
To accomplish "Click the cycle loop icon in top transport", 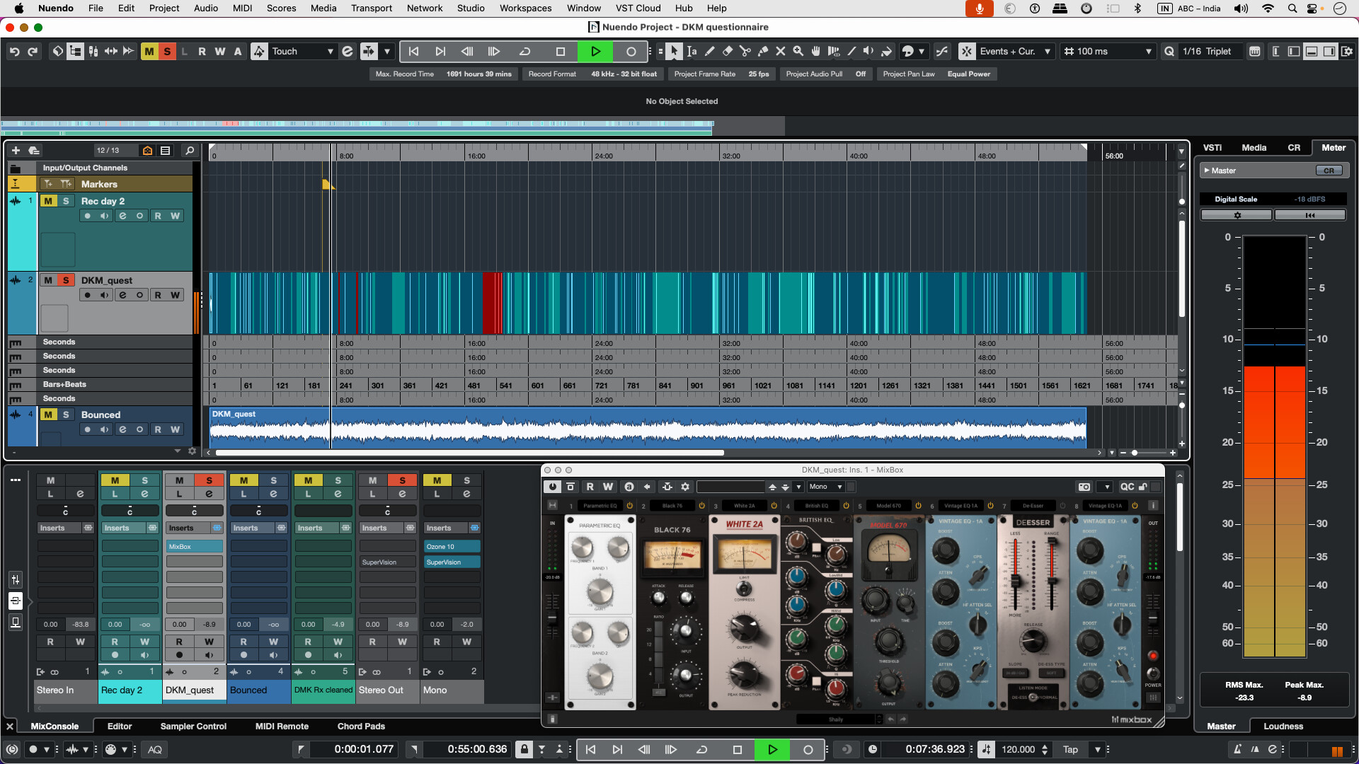I will 524,51.
